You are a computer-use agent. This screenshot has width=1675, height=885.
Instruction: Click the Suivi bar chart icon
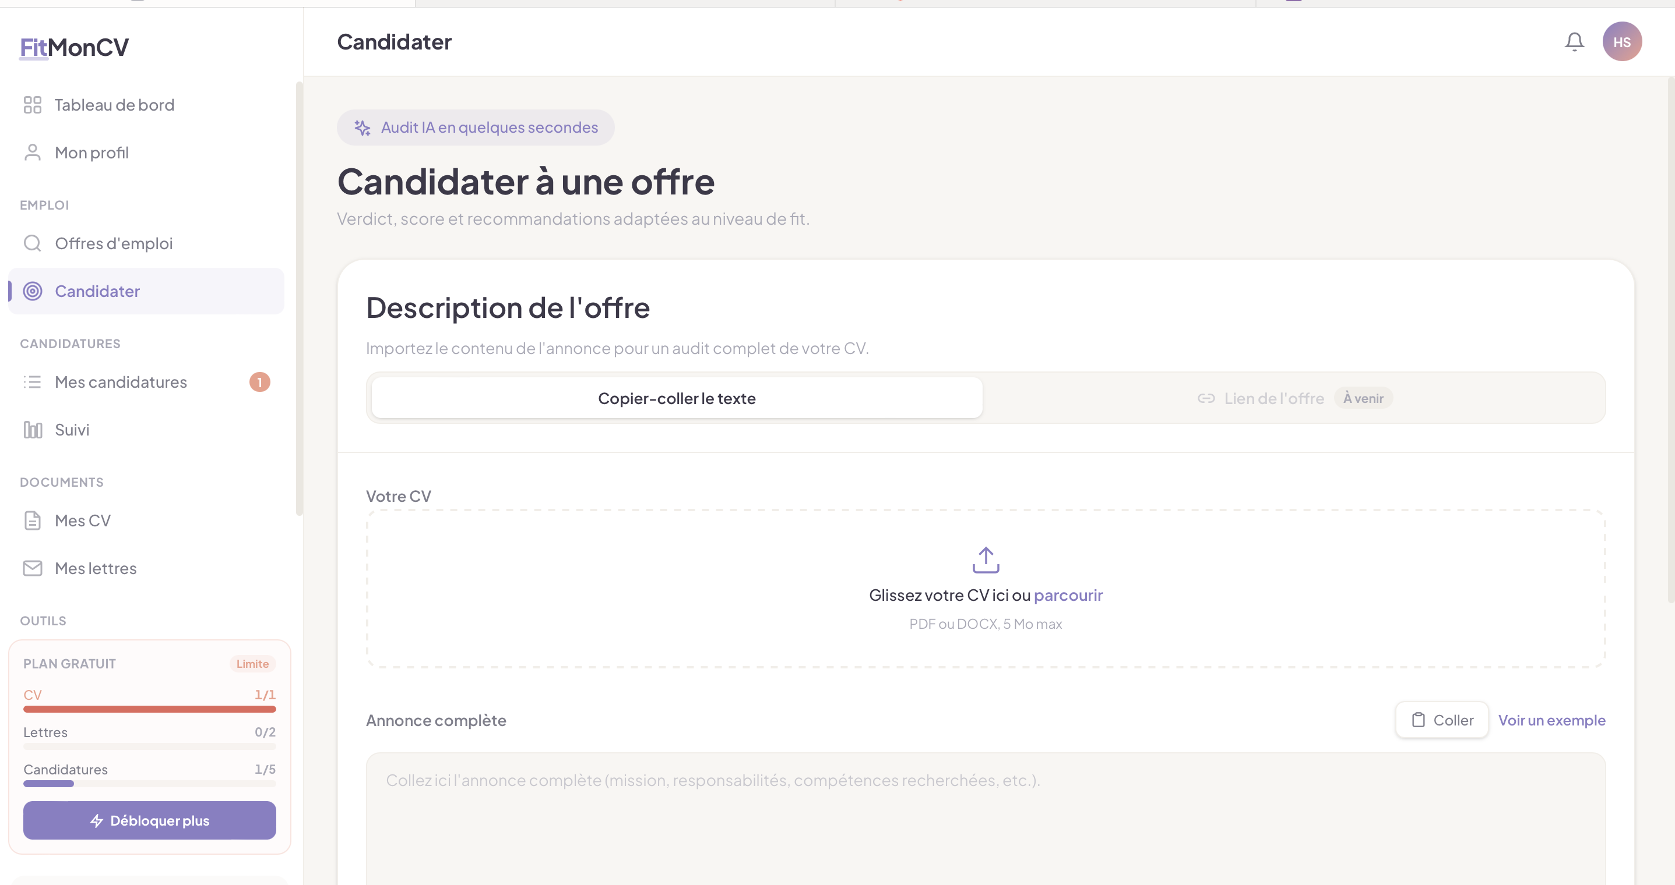click(x=33, y=430)
